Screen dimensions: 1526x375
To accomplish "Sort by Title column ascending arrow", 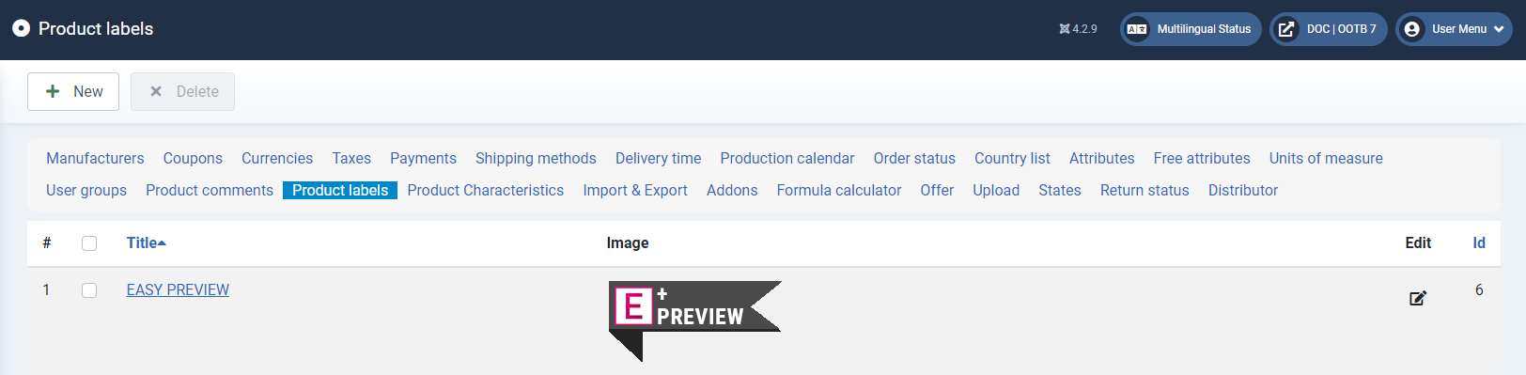I will pos(162,243).
